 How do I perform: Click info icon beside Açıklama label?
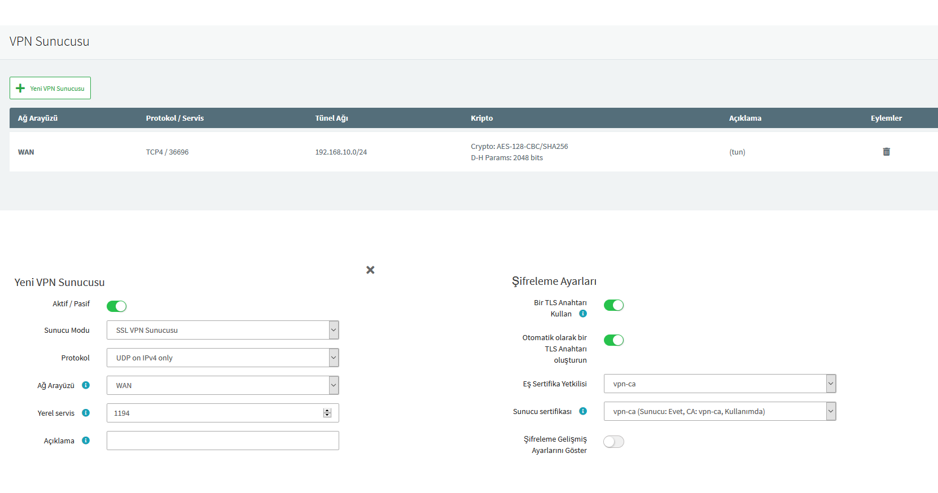click(86, 441)
